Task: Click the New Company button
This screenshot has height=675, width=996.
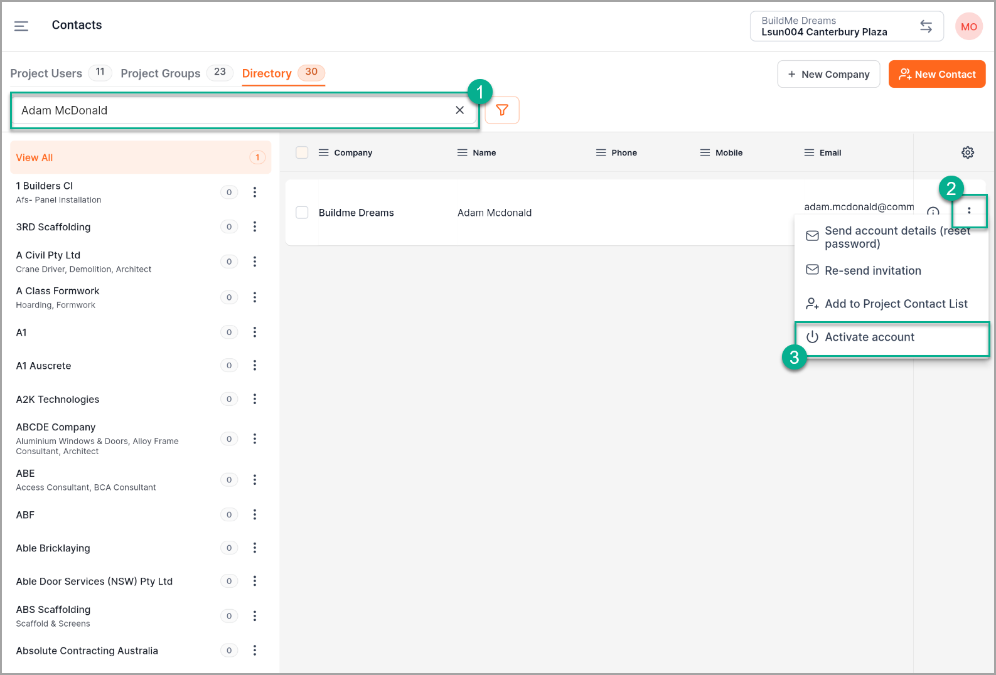Action: [828, 74]
